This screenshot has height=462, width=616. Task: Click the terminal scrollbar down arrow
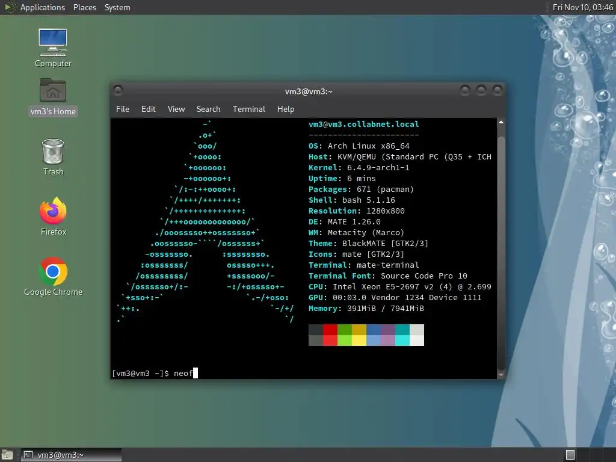501,375
